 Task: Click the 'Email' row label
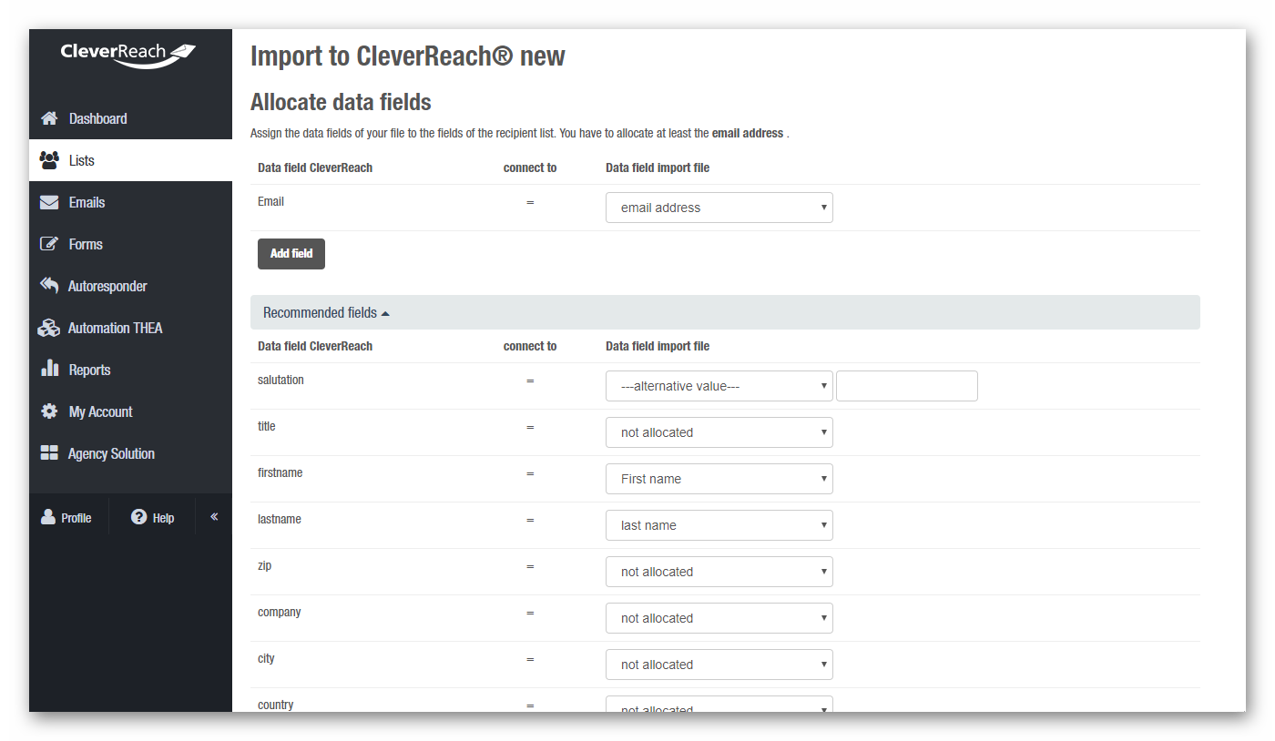(x=270, y=202)
